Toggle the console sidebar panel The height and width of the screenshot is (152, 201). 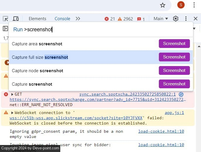[x=5, y=29]
